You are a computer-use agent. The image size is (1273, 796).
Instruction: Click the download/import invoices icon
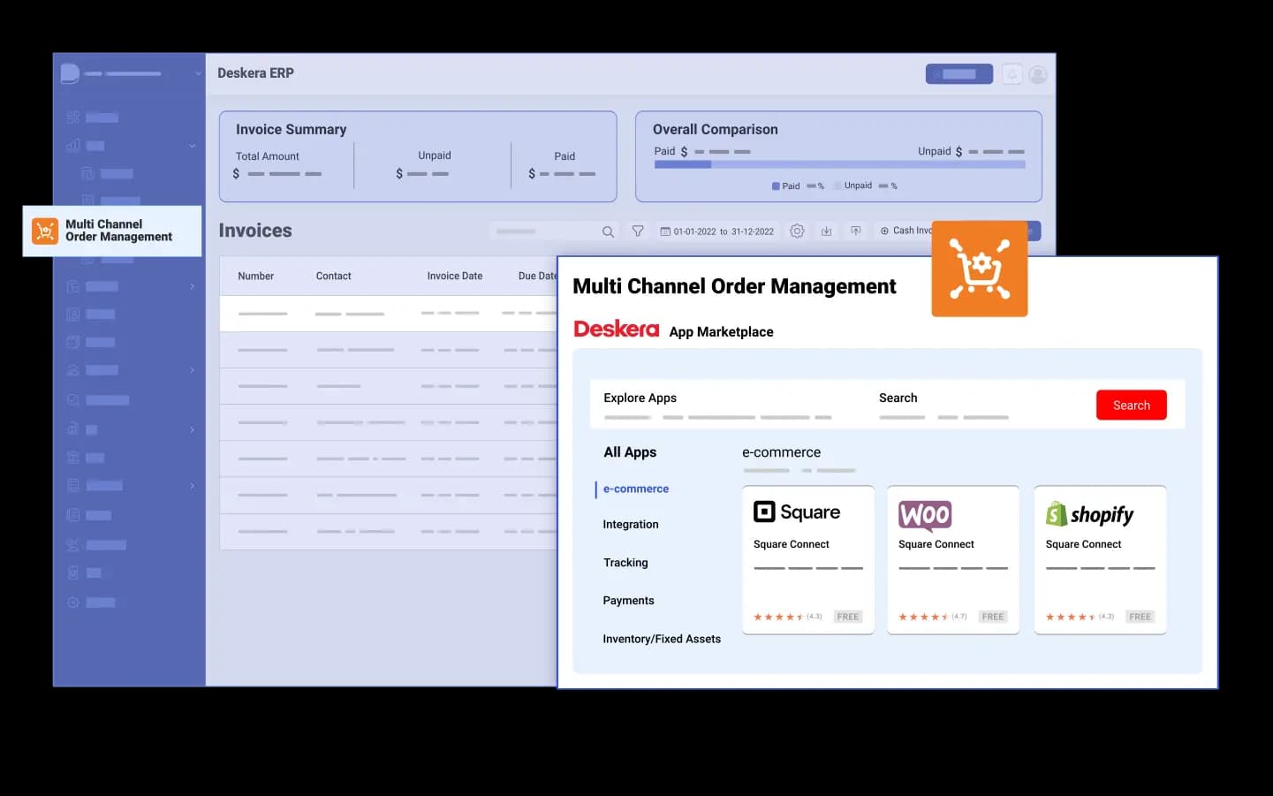pos(827,231)
